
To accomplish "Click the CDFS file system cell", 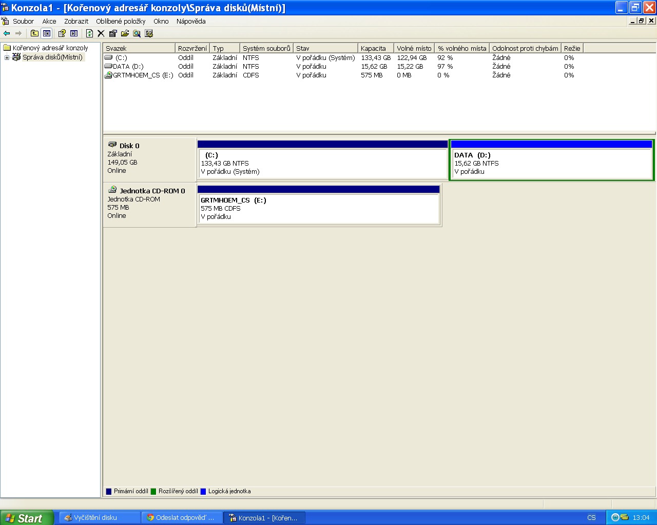I will (x=251, y=75).
